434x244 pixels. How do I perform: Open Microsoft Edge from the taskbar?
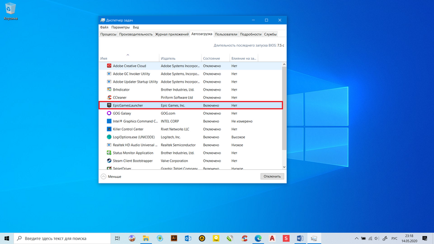tap(258, 238)
